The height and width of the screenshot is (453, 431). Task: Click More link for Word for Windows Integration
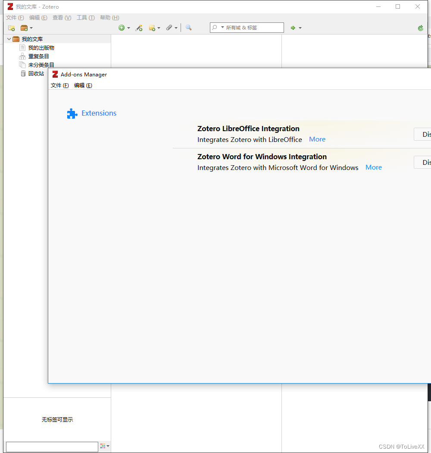point(374,167)
